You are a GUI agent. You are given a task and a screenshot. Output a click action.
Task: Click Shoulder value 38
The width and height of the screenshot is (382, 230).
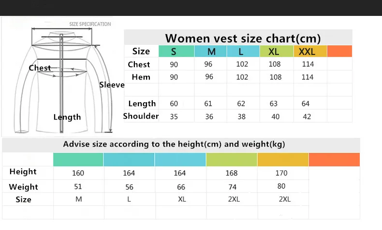coord(242,117)
